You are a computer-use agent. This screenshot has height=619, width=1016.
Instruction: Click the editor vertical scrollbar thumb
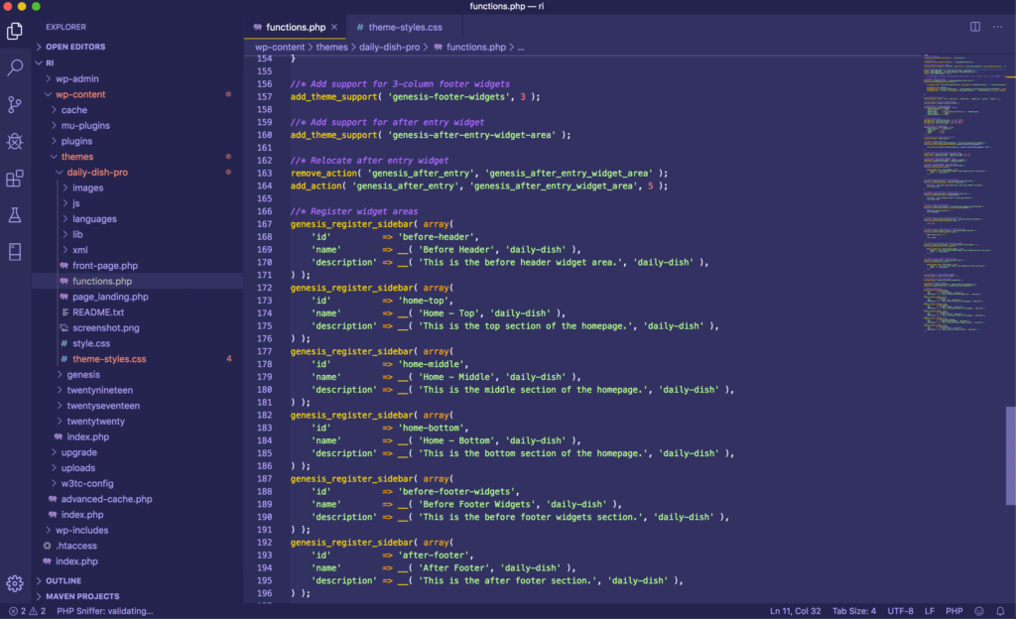[x=1010, y=455]
